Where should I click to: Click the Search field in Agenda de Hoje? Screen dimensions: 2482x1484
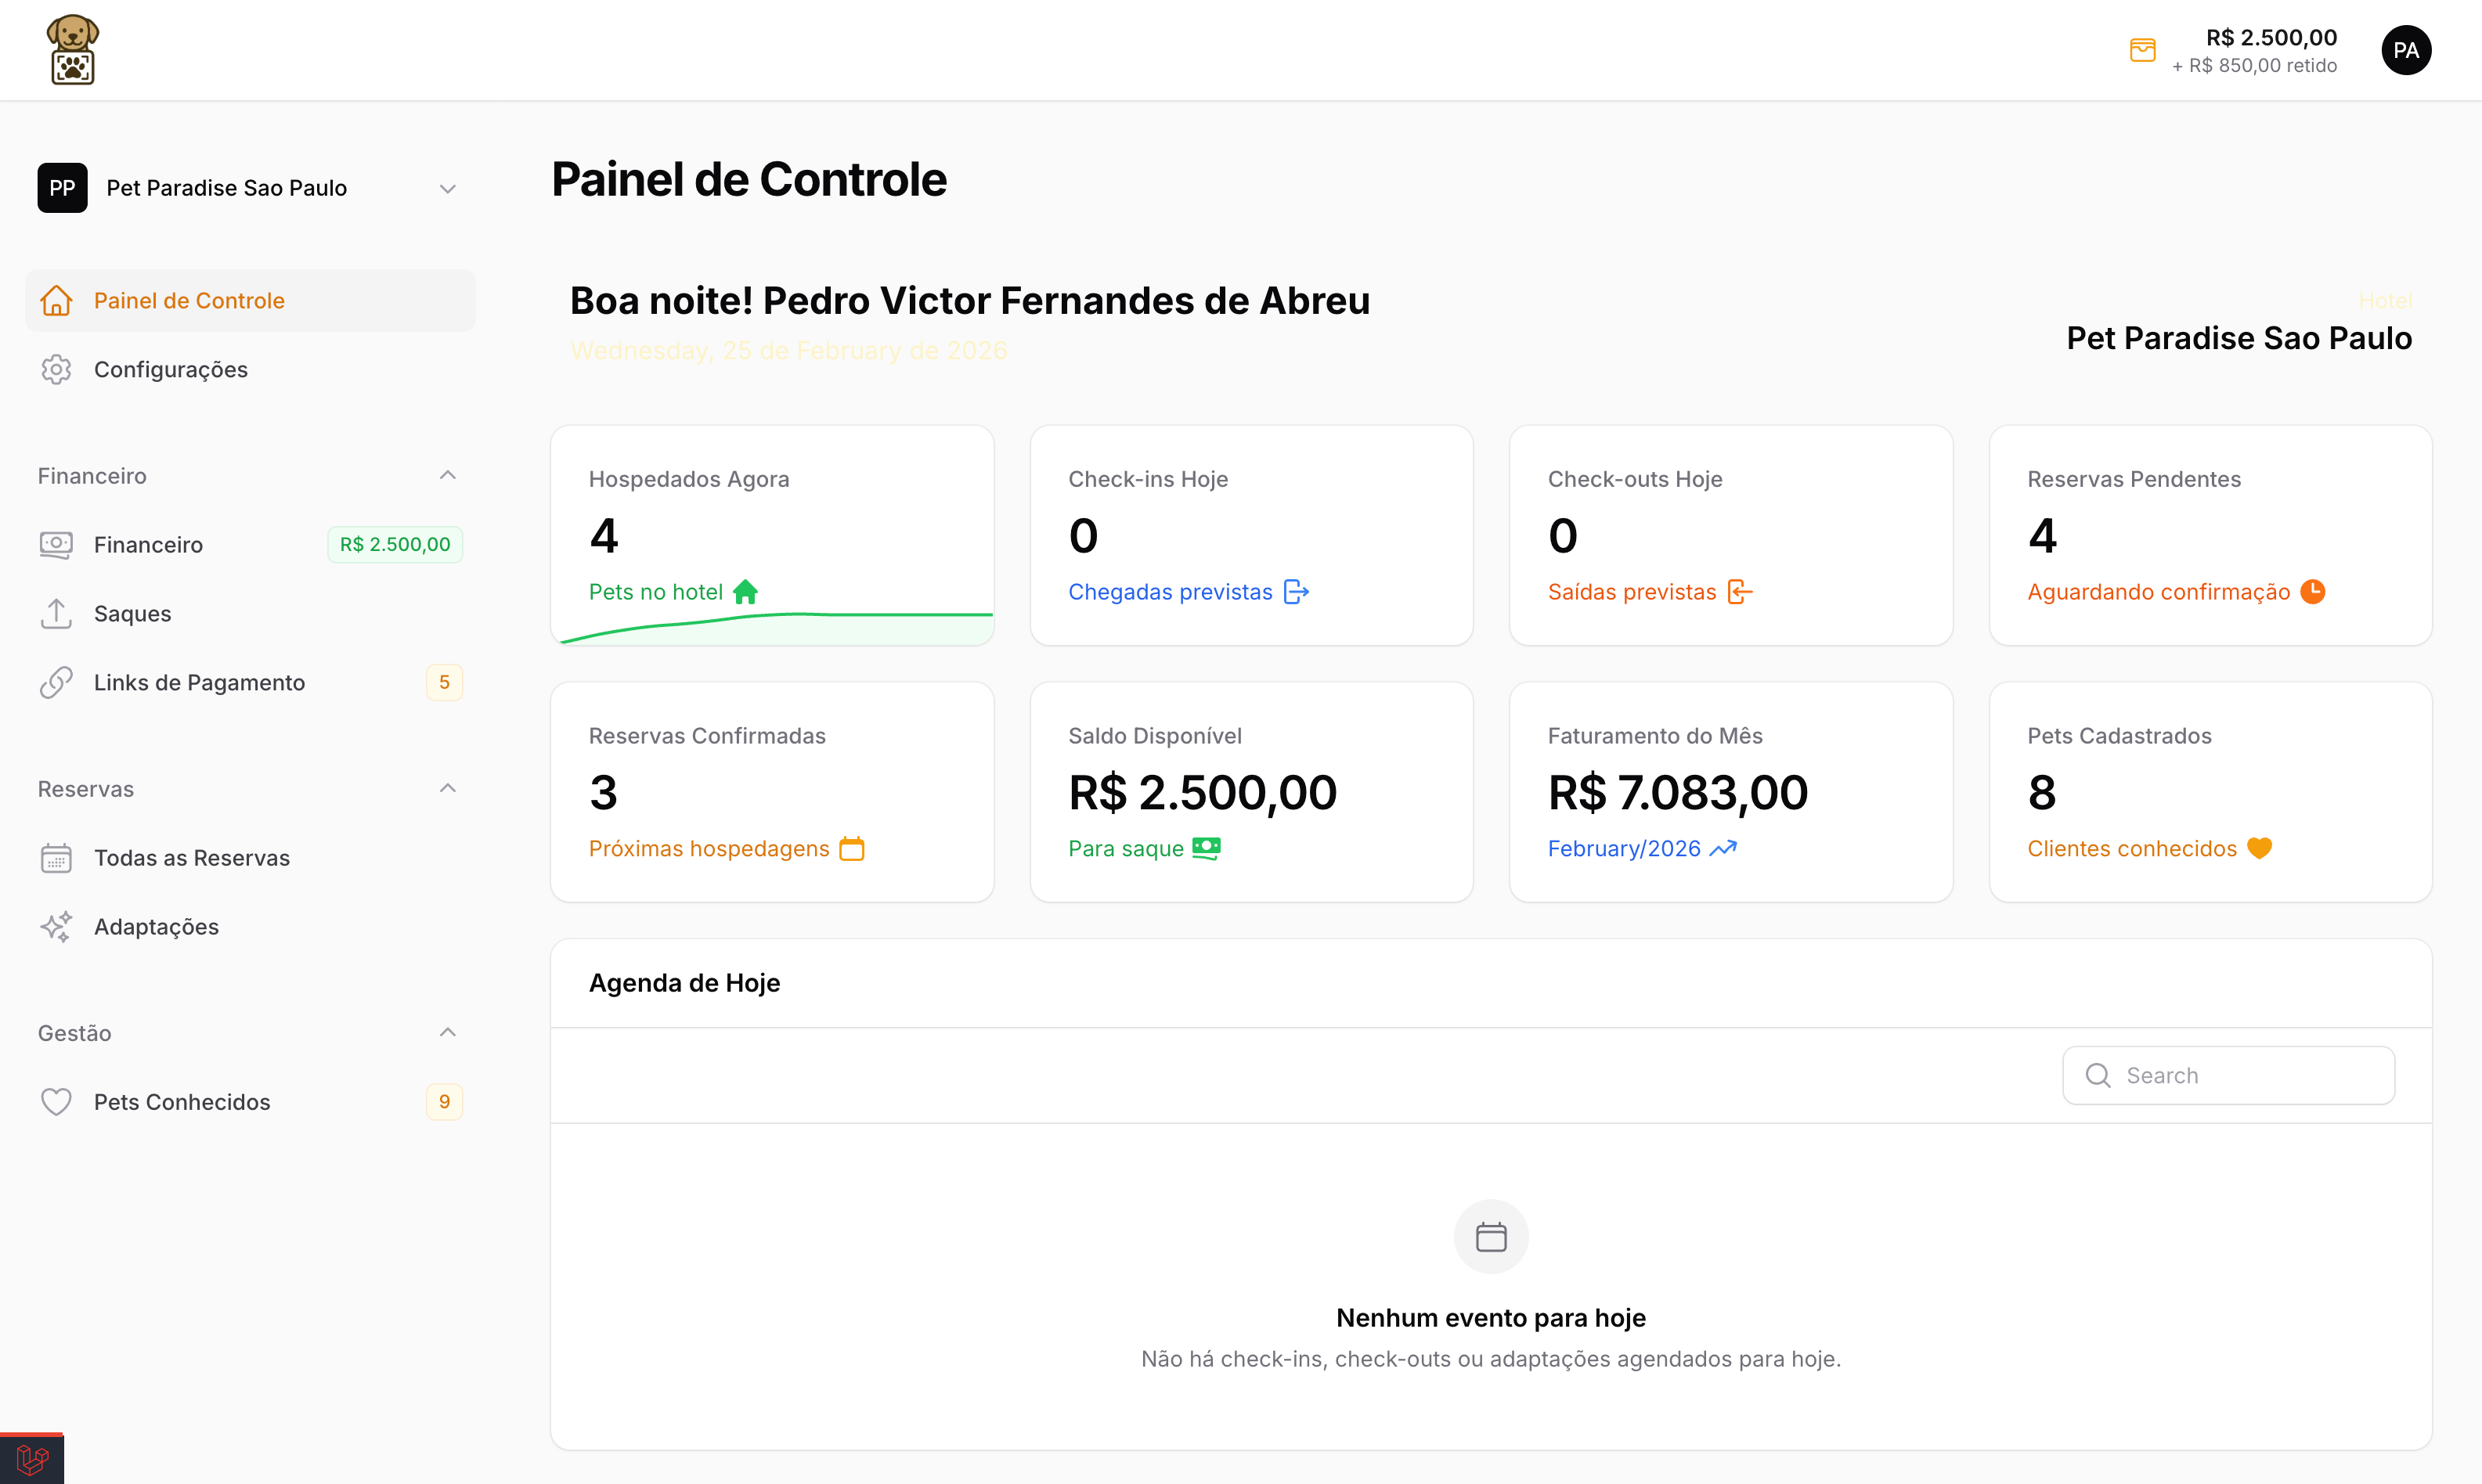coord(2241,1075)
